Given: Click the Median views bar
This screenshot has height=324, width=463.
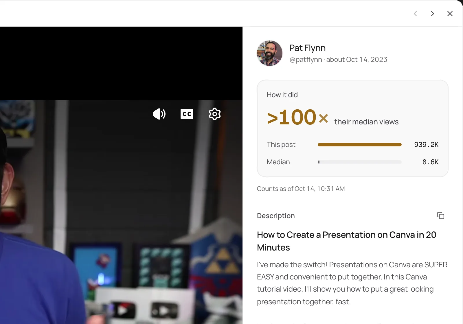Looking at the screenshot, I should tap(360, 162).
